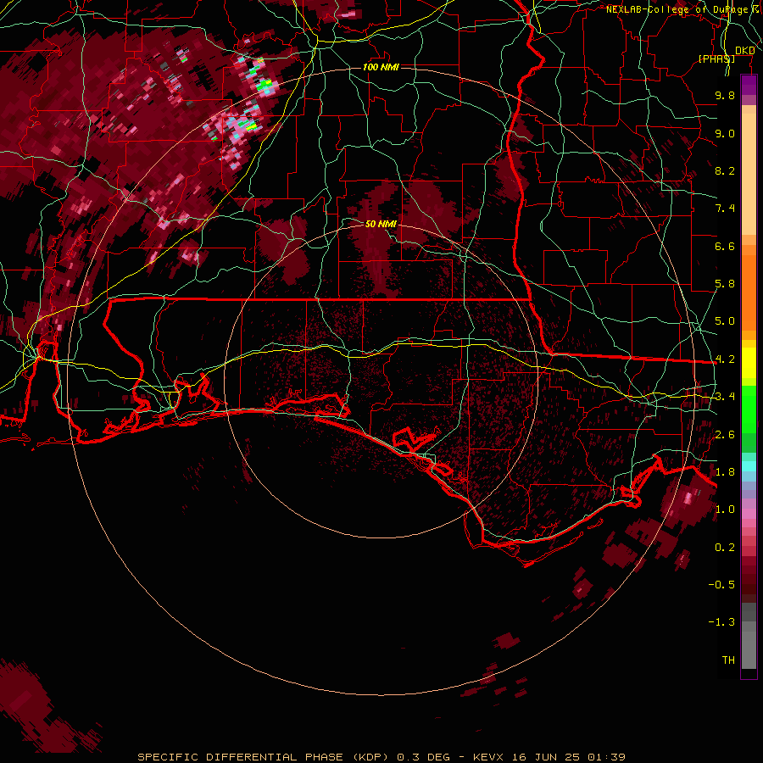Click the DKD product code label
The width and height of the screenshot is (763, 763).
click(744, 51)
